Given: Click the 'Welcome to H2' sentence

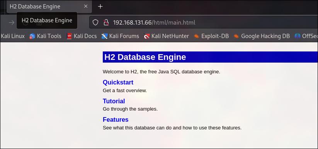Looking at the screenshot, I should click(162, 72).
